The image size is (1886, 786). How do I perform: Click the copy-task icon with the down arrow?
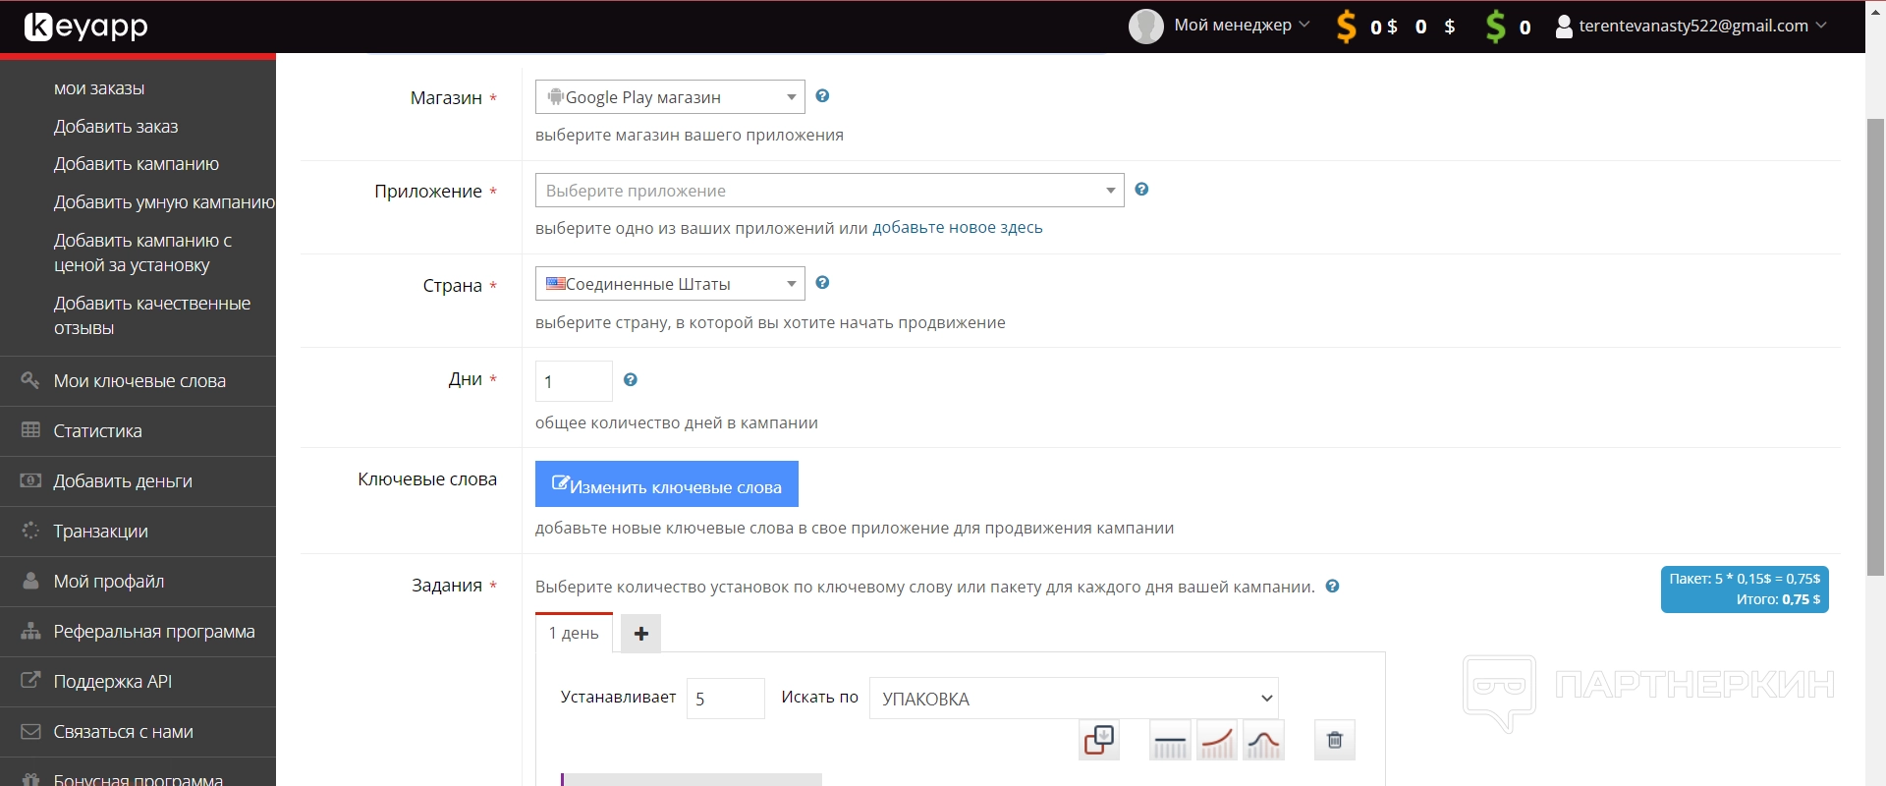(x=1099, y=740)
